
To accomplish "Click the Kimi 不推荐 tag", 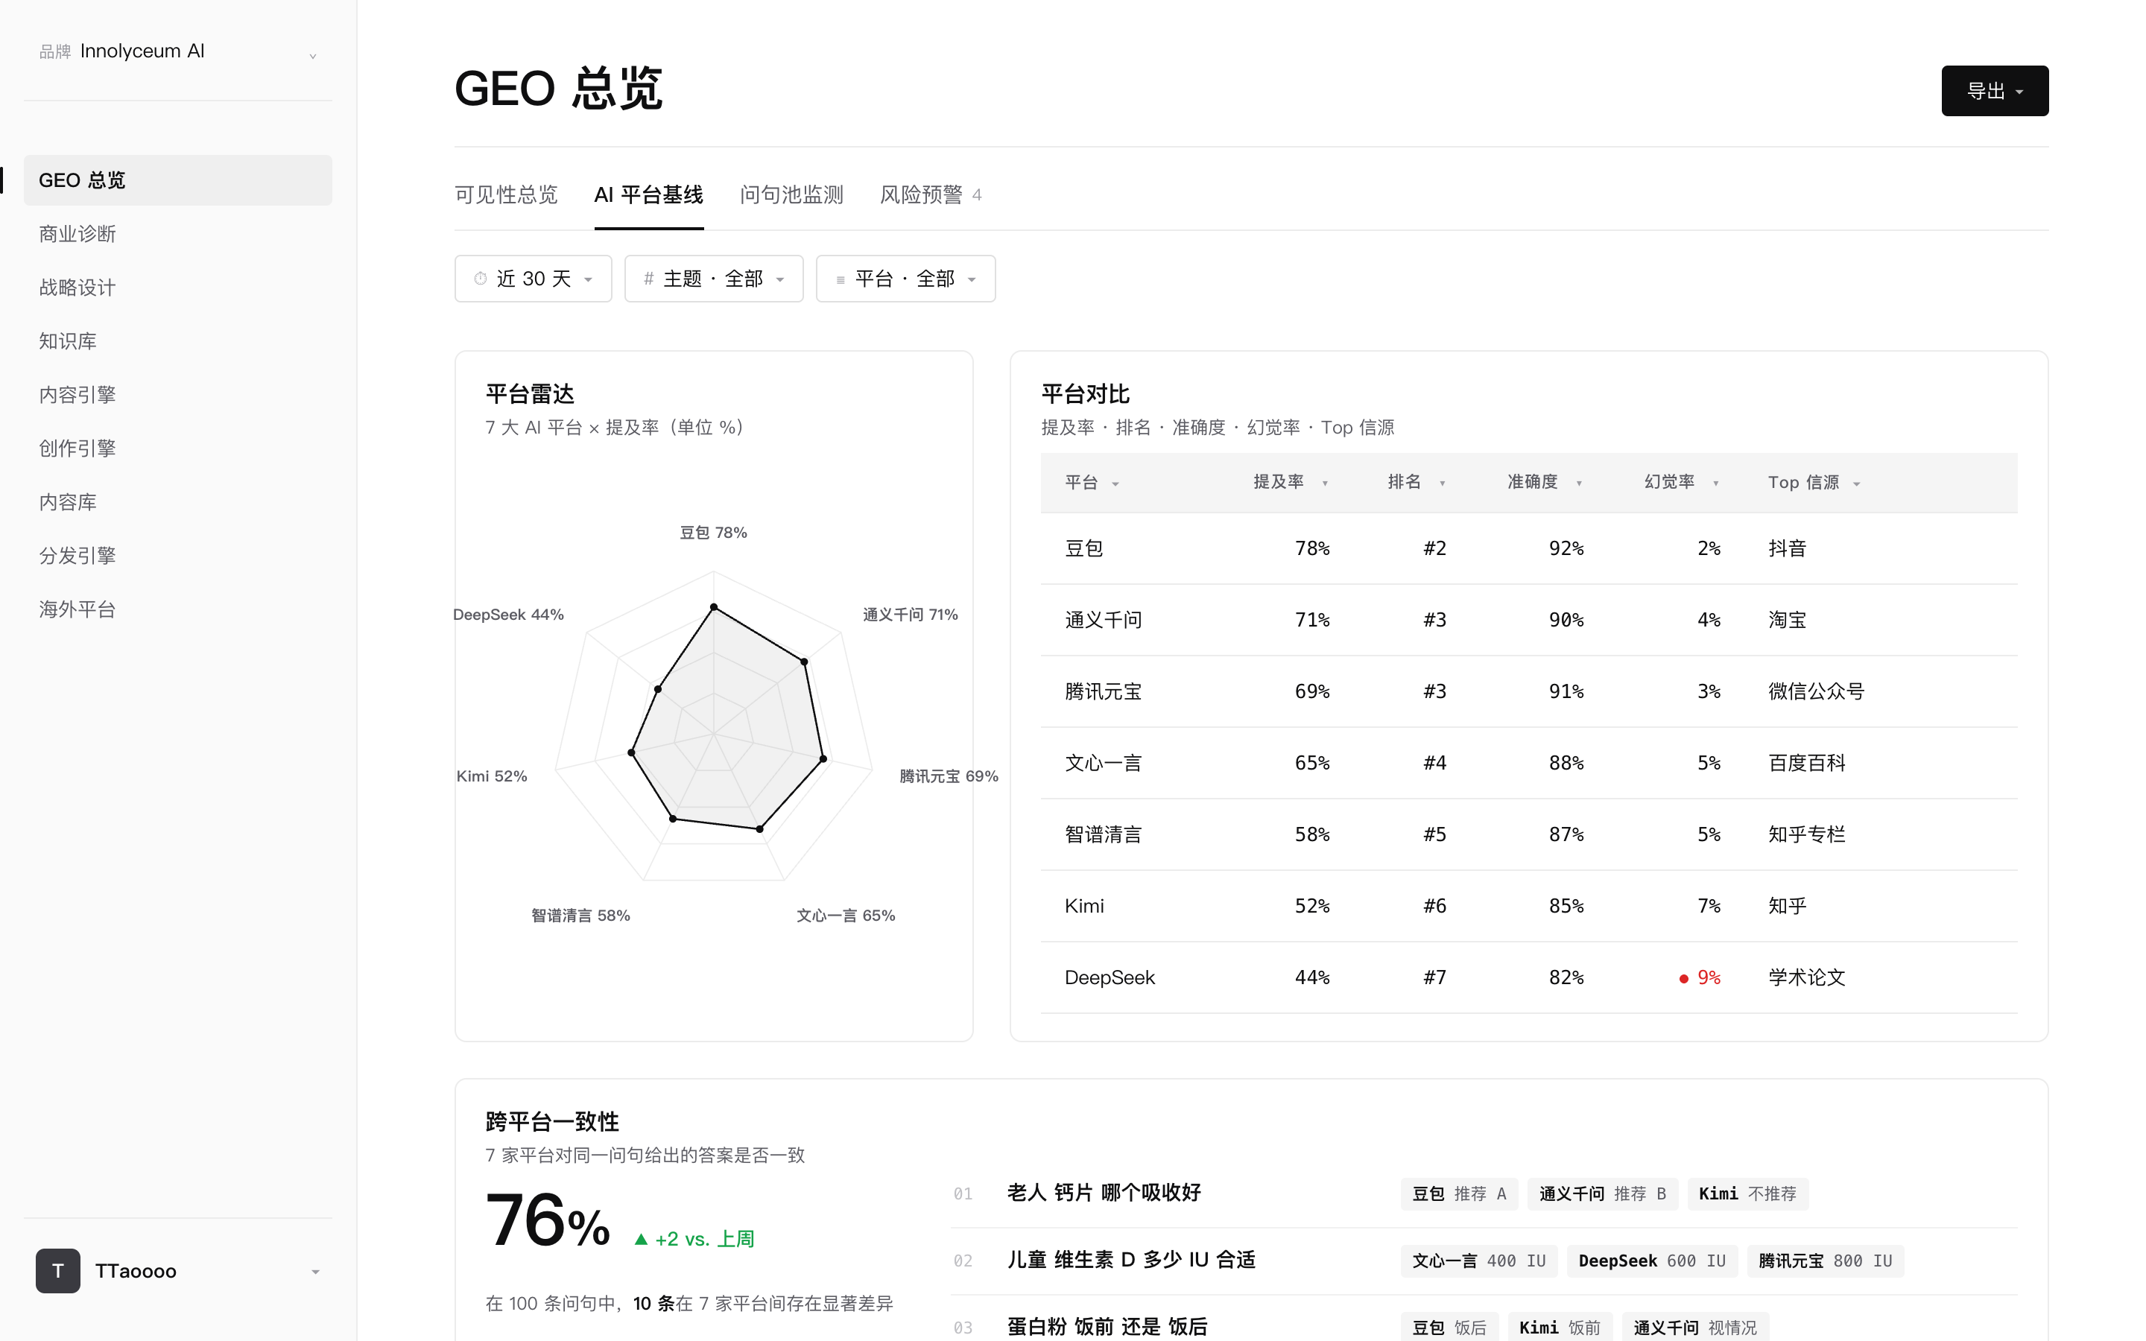I will [1747, 1193].
